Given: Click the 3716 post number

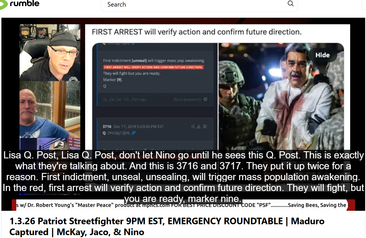Looking at the screenshot, I should [107, 126].
